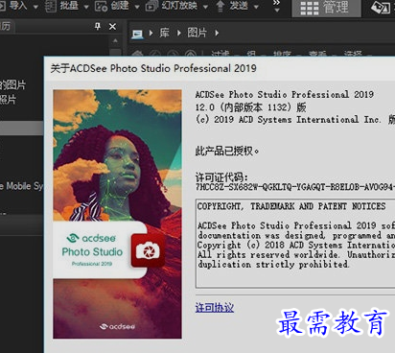Click the ACDSee Photo Studio splash image
This screenshot has width=395, height=353.
click(117, 214)
